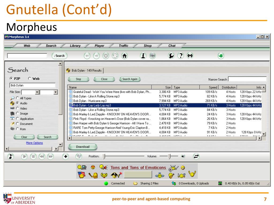274x205 pixels.
Task: Open the Web tab
Action: (x=27, y=46)
